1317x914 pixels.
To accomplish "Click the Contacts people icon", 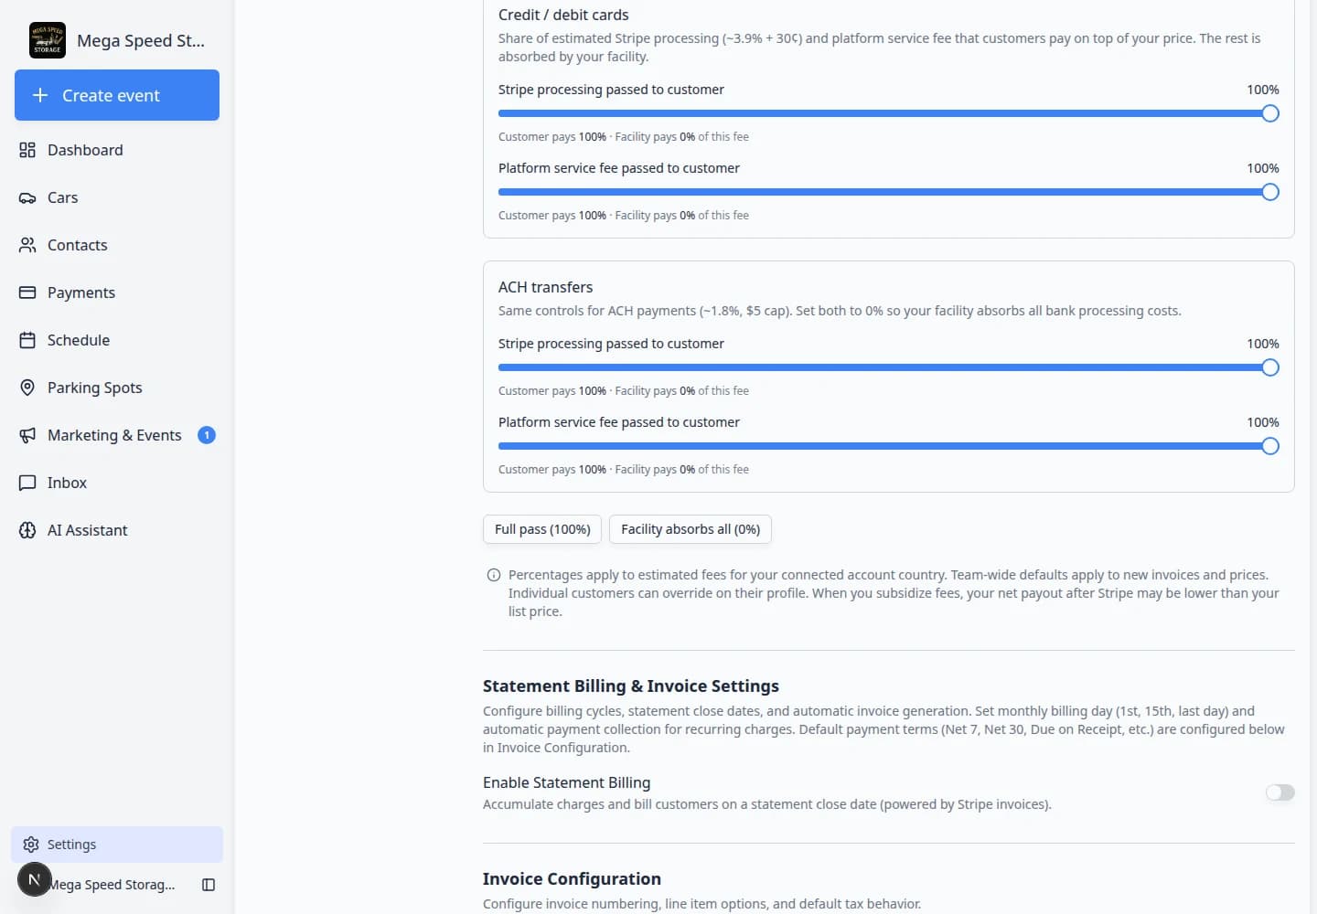I will point(27,245).
